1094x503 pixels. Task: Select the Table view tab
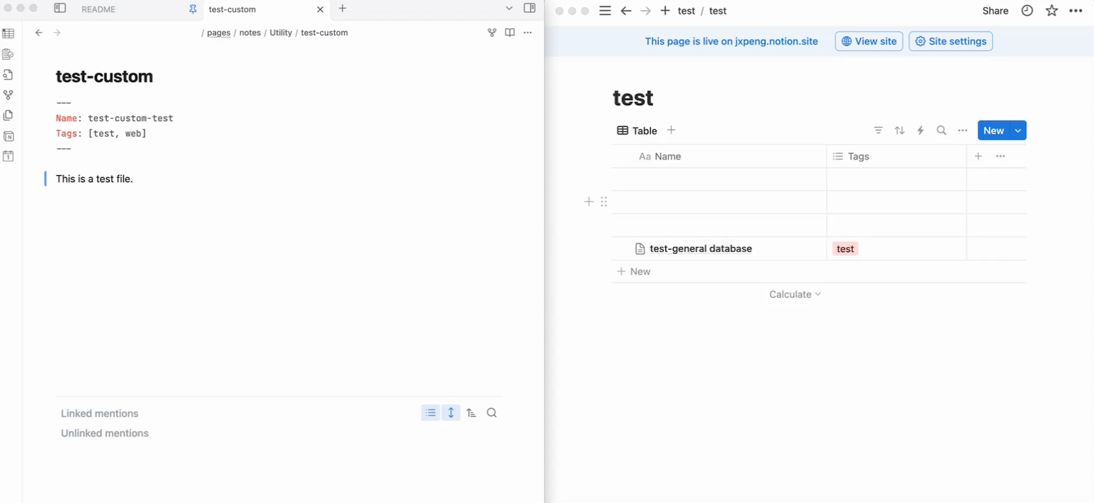click(x=637, y=131)
